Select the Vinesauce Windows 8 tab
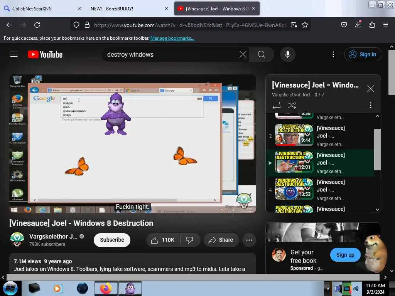This screenshot has height=296, width=395. click(x=217, y=8)
